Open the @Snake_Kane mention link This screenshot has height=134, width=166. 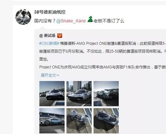click(71, 21)
